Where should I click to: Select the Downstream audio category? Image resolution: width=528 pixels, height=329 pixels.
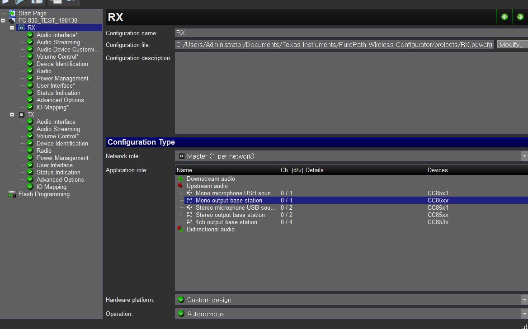211,179
